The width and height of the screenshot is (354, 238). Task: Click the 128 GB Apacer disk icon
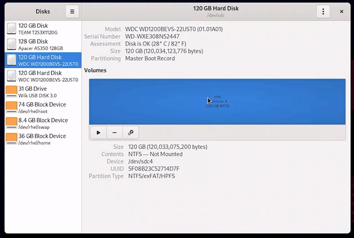pyautogui.click(x=12, y=44)
